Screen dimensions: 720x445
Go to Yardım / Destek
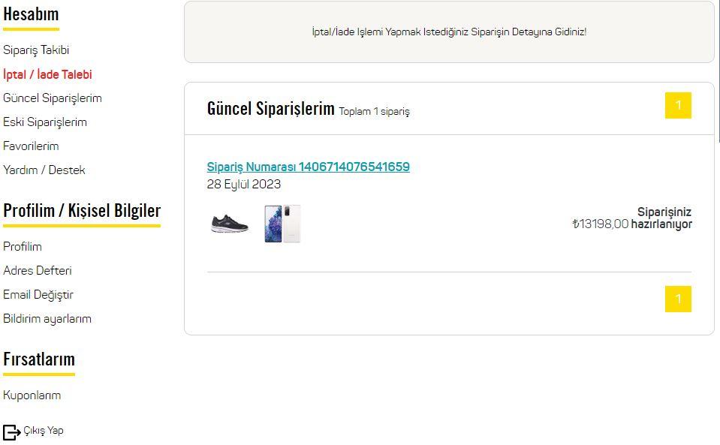pyautogui.click(x=44, y=170)
